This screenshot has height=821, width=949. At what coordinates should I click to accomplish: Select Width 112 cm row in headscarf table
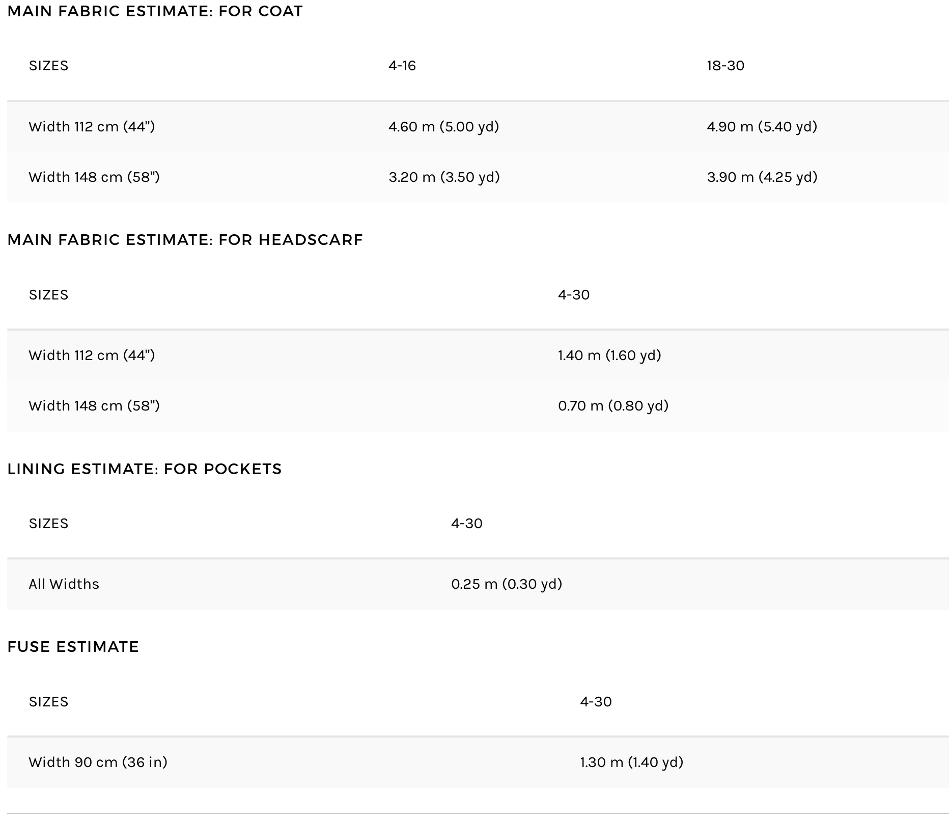tap(92, 355)
